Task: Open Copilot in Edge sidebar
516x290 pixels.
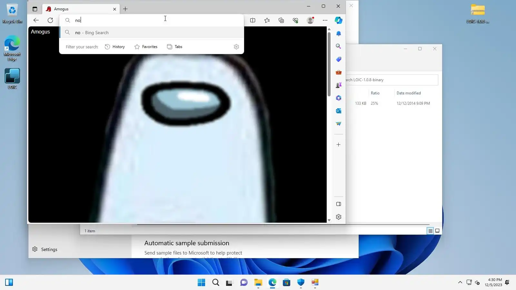Action: pyautogui.click(x=339, y=20)
